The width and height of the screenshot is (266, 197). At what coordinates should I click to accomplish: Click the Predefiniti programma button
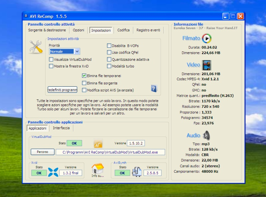(x=62, y=90)
